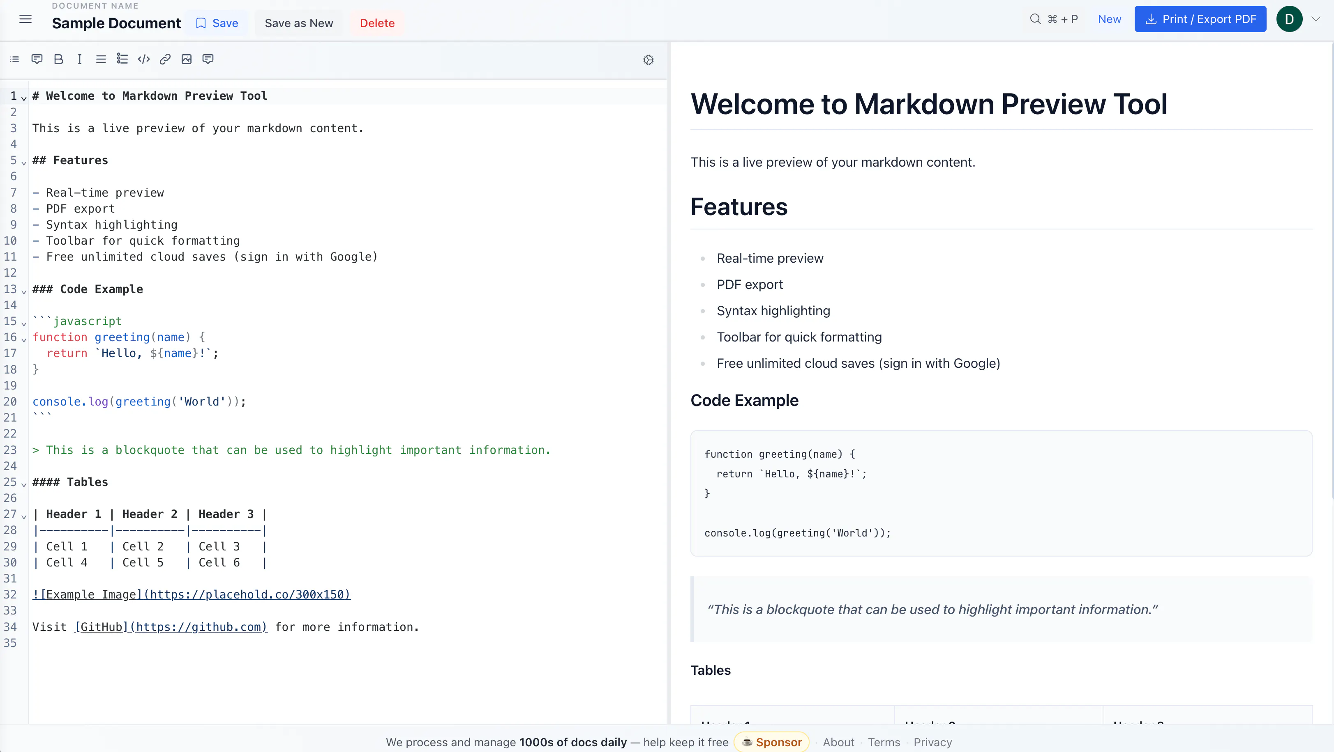Viewport: 1334px width, 752px height.
Task: Delete the current document
Action: (x=377, y=23)
